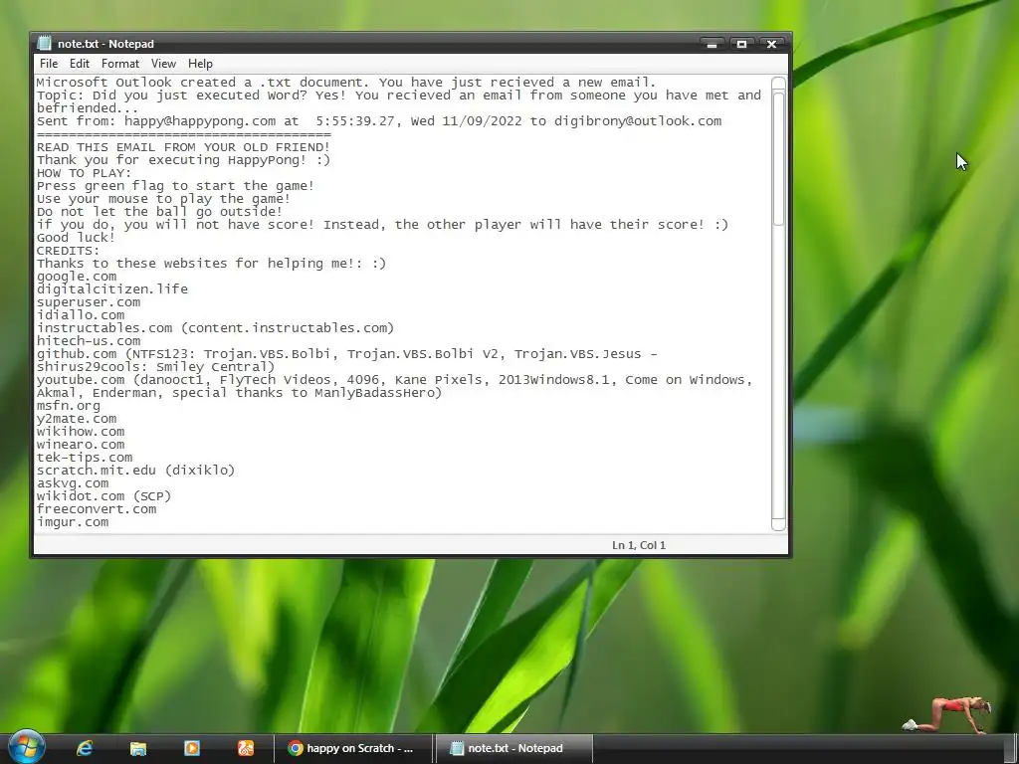
Task: Switch to happy on Scratch Chrome window
Action: tap(353, 748)
